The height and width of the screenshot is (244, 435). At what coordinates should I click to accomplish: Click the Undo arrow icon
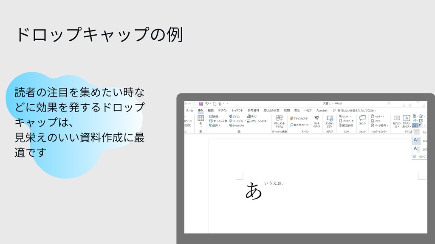click(x=207, y=104)
